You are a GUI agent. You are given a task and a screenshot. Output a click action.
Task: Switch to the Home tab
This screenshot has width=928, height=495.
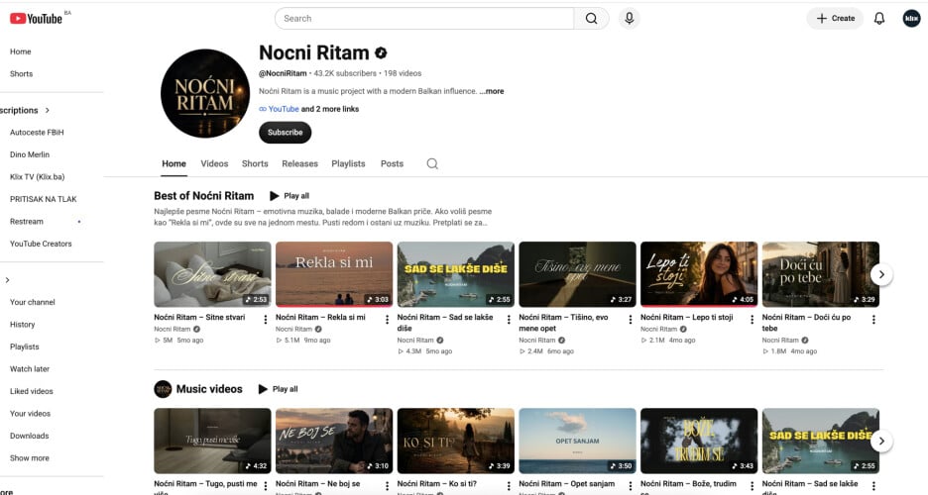tap(174, 163)
